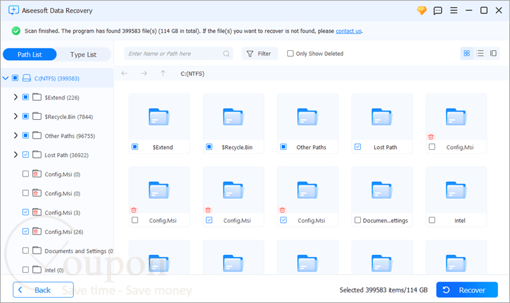Navigate back with left arrow
Viewport: 510px width, 303px height.
(x=124, y=74)
